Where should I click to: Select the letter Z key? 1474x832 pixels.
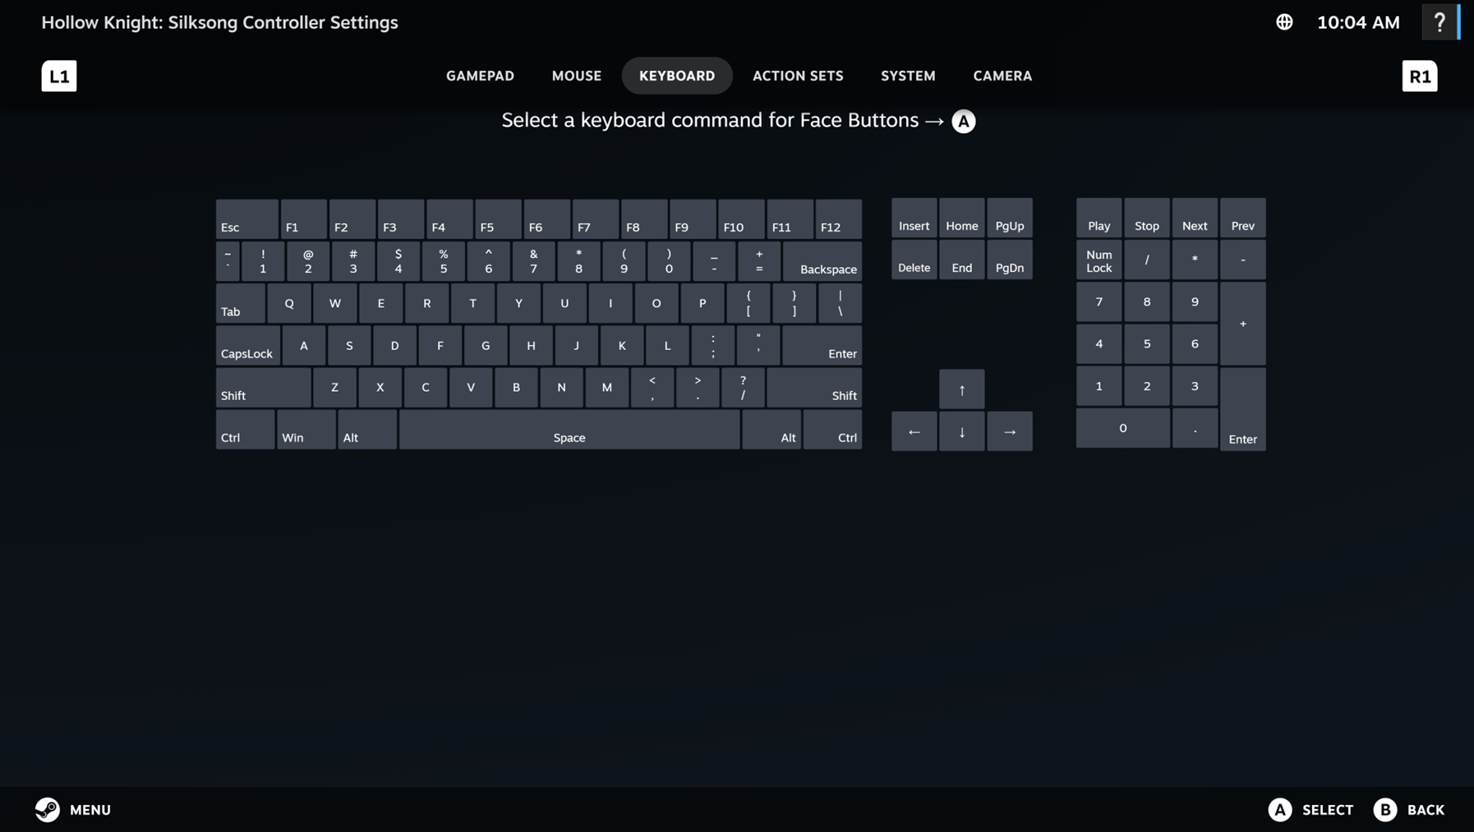(x=334, y=387)
